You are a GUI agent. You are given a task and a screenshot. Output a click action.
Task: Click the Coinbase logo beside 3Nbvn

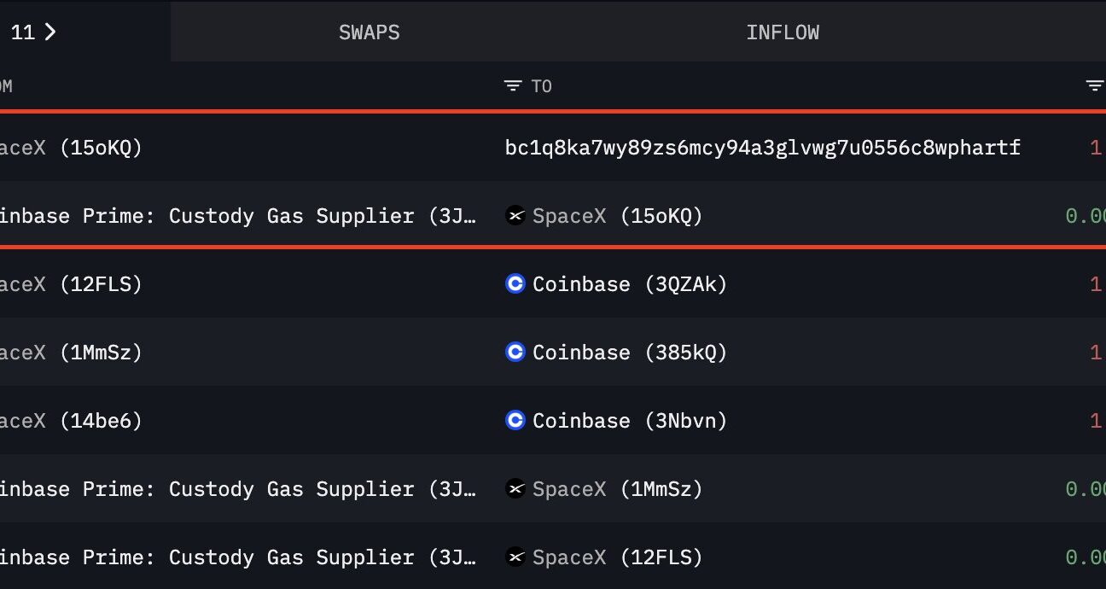coord(515,421)
